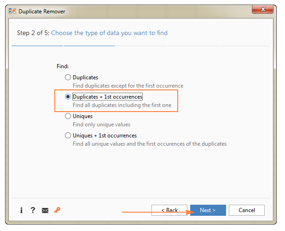The width and height of the screenshot is (285, 231).
Task: Select the Duplicates radio button
Action: pyautogui.click(x=68, y=77)
